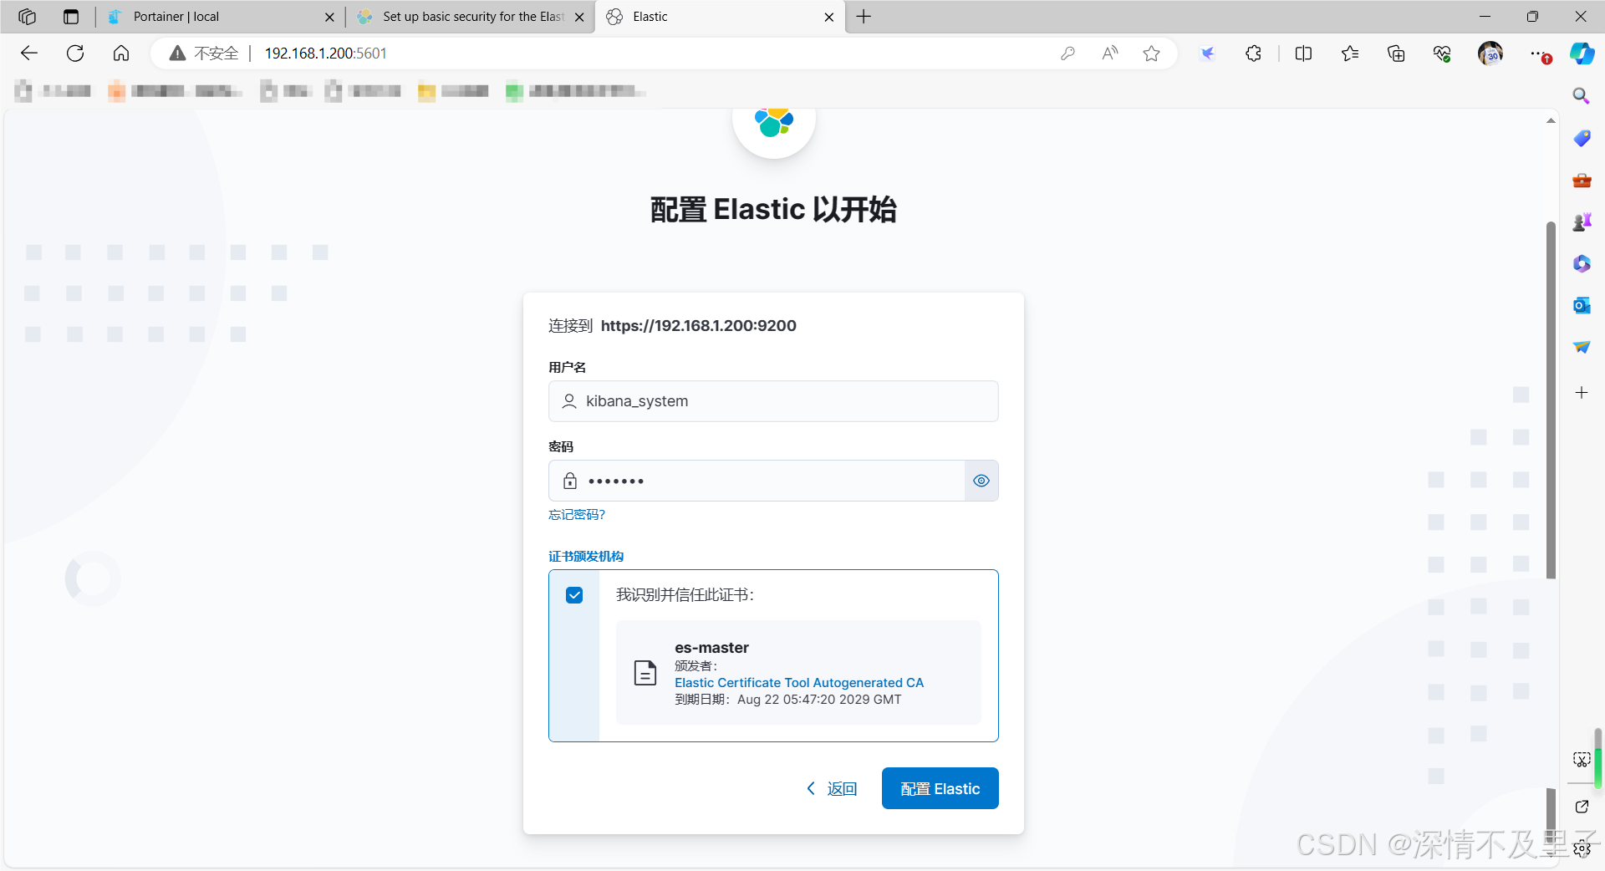Open sidebar paper plane Drop icon
This screenshot has width=1605, height=871.
pyautogui.click(x=1582, y=347)
